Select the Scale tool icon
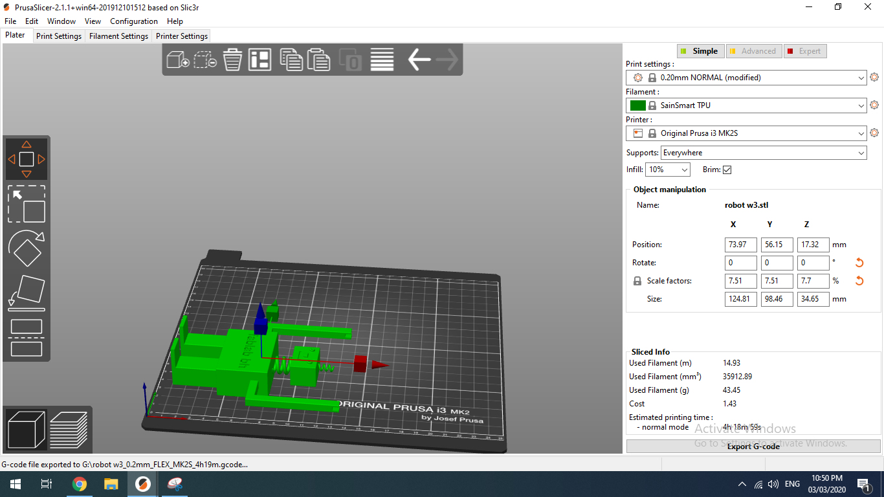Image resolution: width=884 pixels, height=497 pixels. tap(27, 204)
